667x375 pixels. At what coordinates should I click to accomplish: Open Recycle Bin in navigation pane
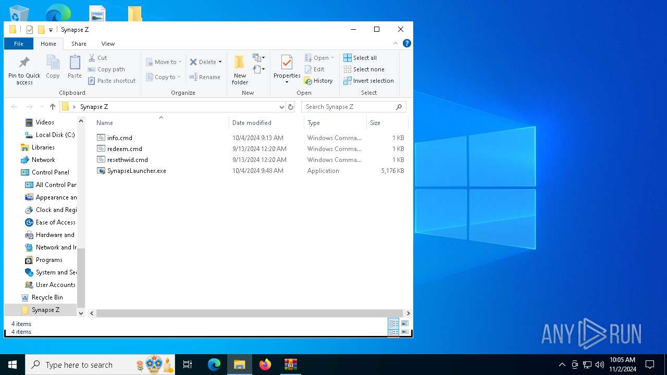coord(47,297)
